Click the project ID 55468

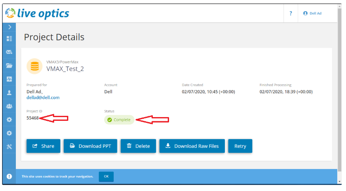pos(32,118)
